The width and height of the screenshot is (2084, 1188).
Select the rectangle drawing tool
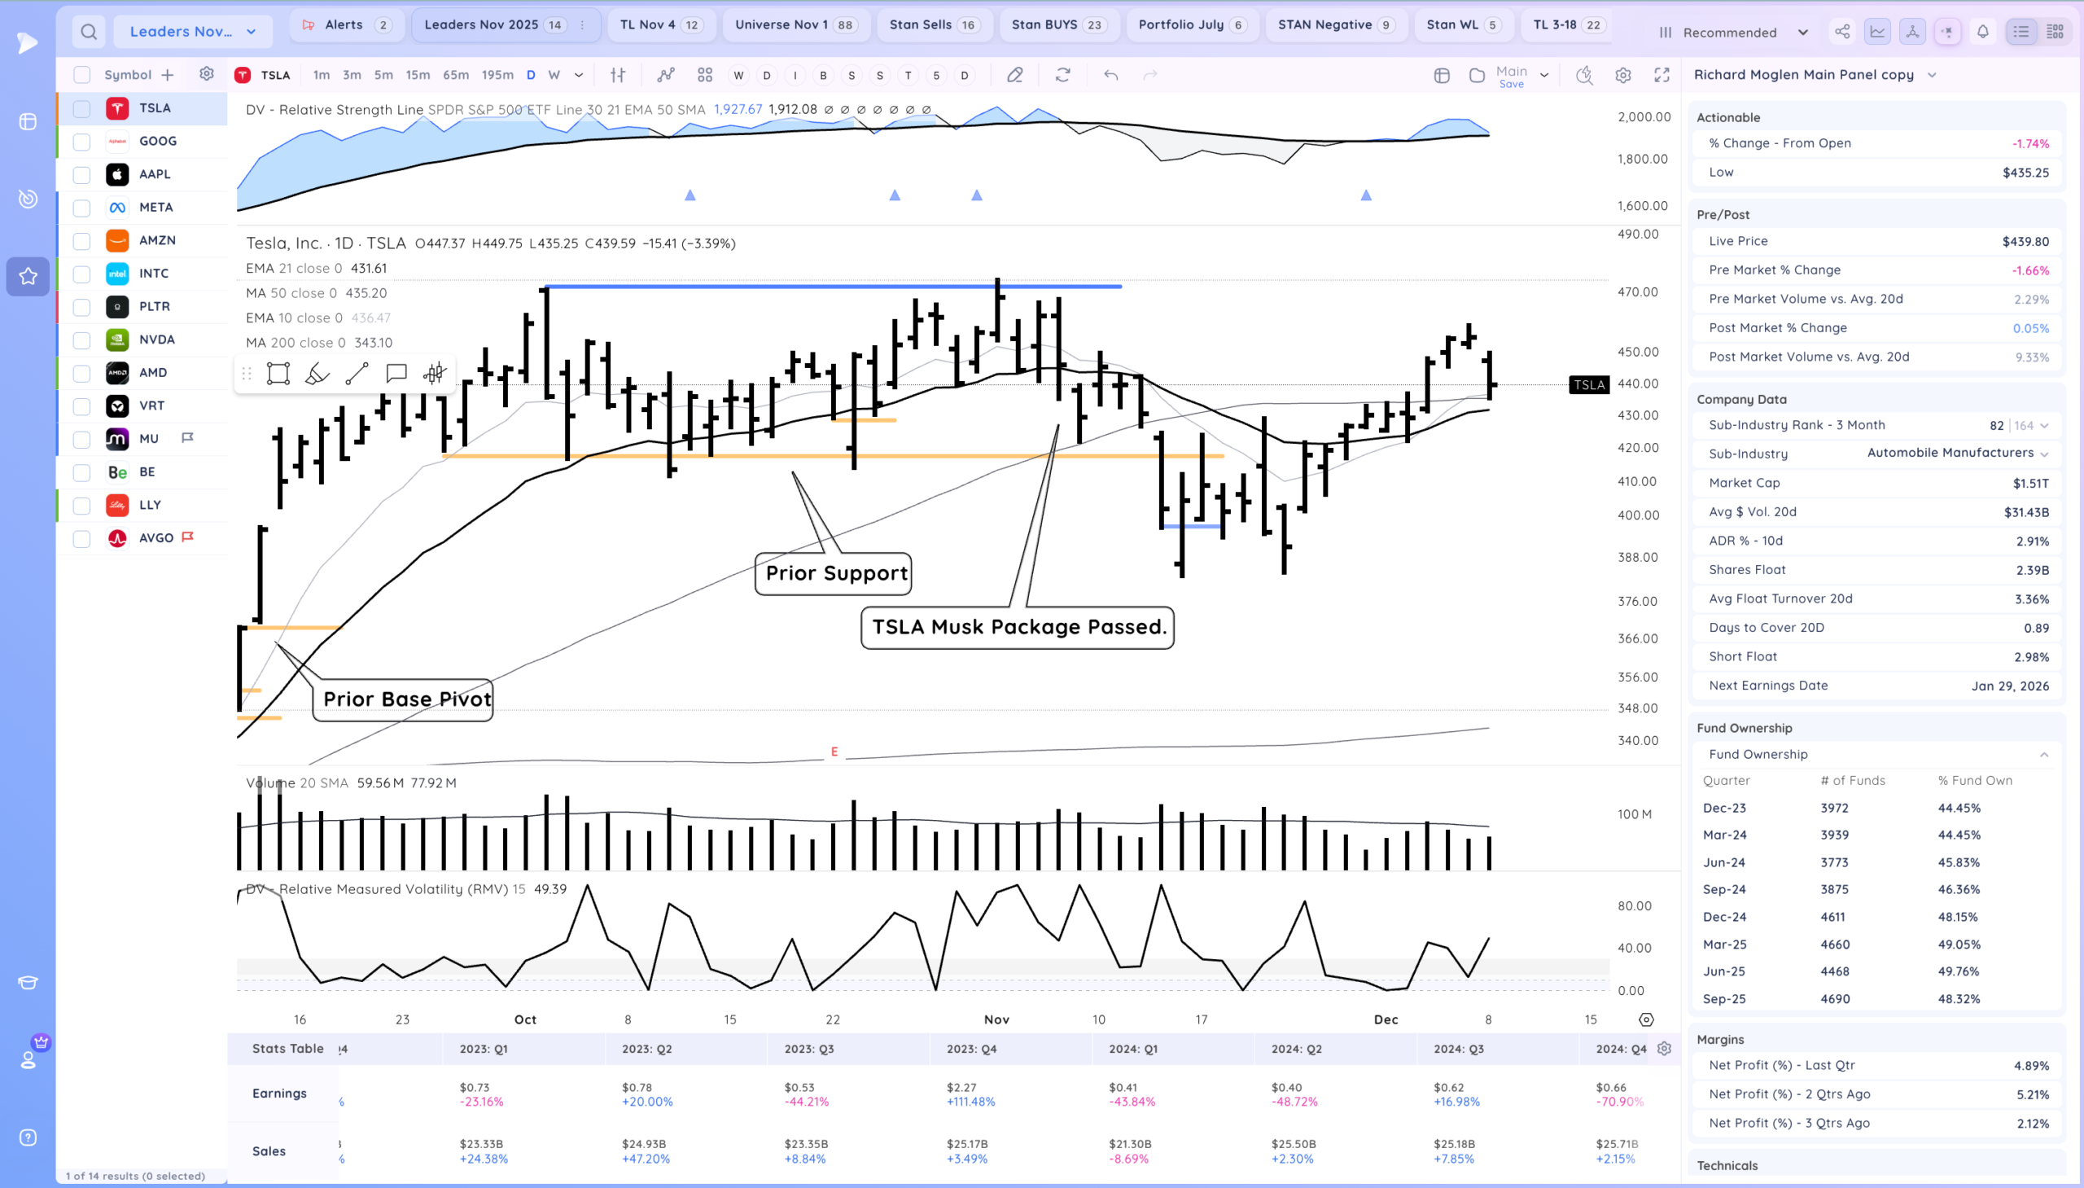coord(278,374)
